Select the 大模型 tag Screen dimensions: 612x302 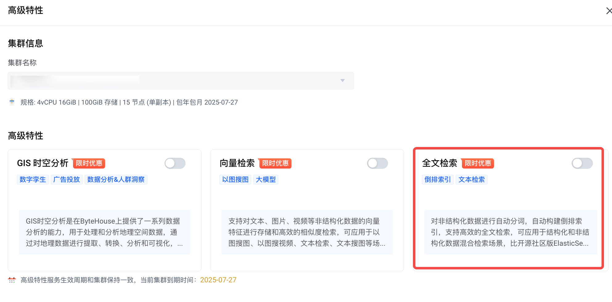pos(266,180)
